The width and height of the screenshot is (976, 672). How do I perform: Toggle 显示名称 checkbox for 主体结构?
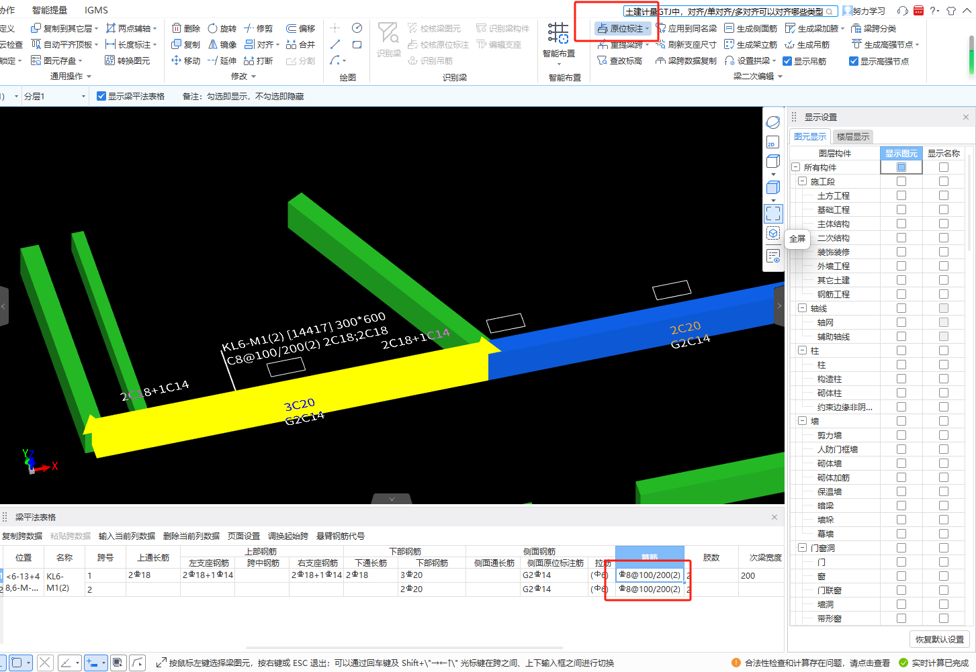(944, 224)
